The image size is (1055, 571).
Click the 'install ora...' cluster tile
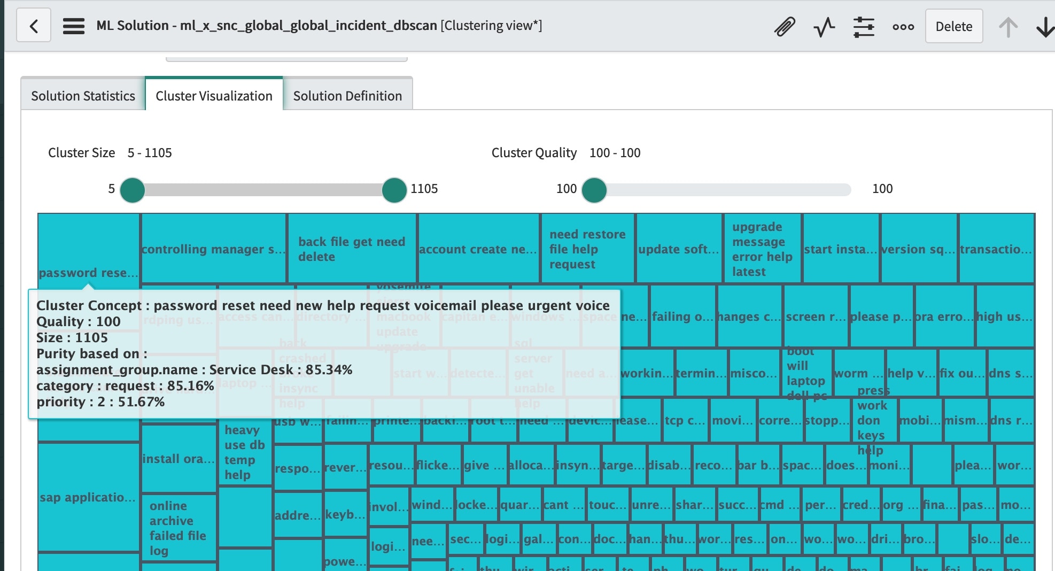(x=179, y=459)
